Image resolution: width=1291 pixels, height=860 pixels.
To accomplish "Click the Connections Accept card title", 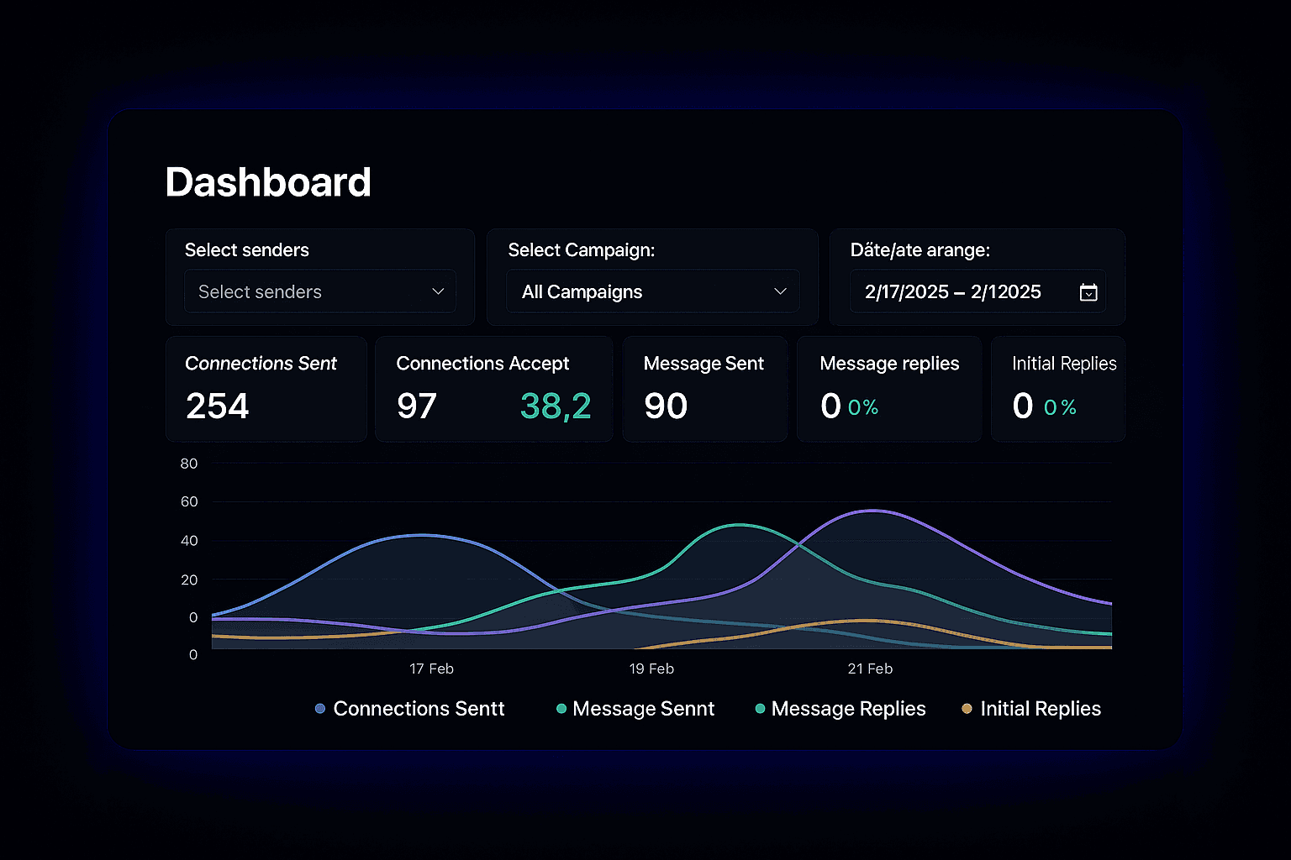I will pyautogui.click(x=482, y=364).
